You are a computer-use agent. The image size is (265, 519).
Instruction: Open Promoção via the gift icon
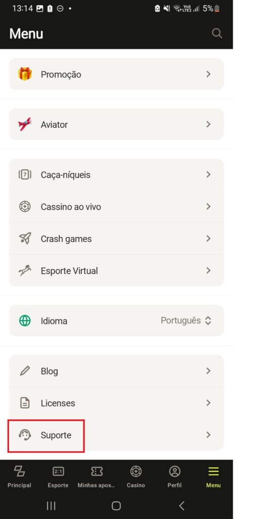tap(25, 74)
